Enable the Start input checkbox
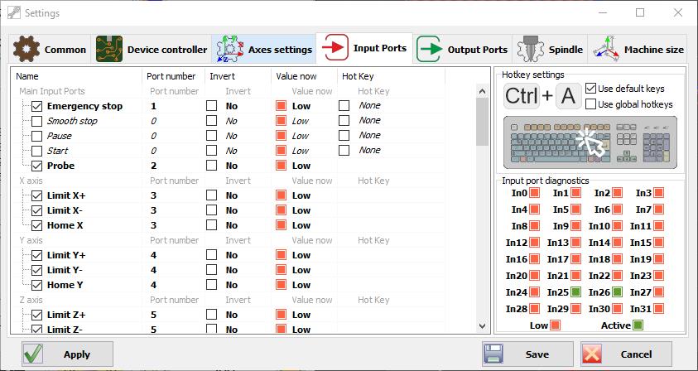The height and width of the screenshot is (371, 698). pos(37,151)
